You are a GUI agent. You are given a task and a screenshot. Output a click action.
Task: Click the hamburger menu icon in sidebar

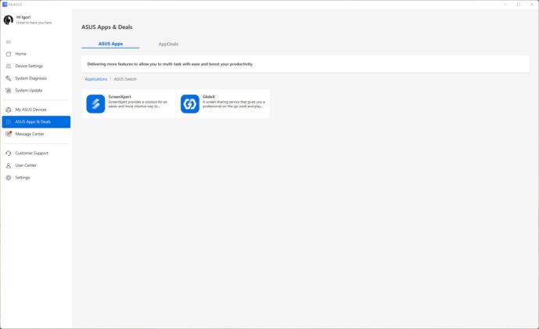[x=9, y=42]
